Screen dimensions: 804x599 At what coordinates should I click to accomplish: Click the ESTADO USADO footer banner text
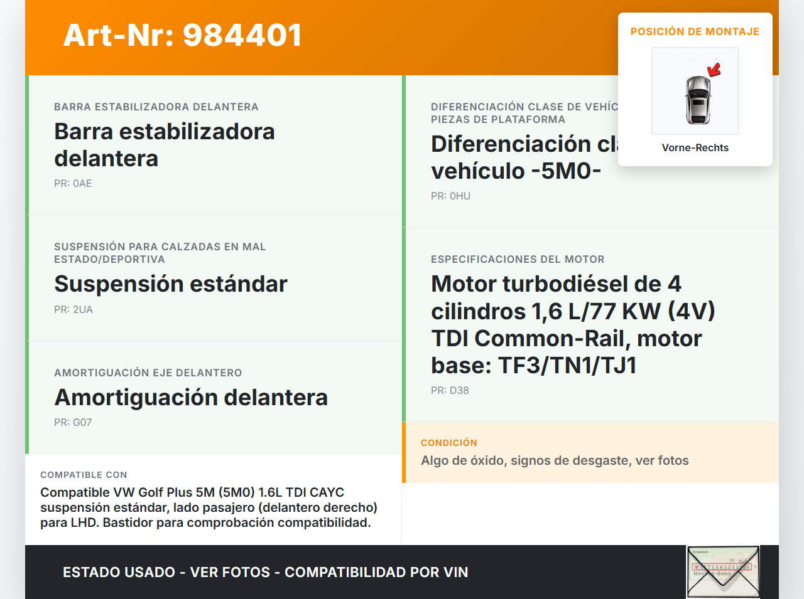click(265, 572)
